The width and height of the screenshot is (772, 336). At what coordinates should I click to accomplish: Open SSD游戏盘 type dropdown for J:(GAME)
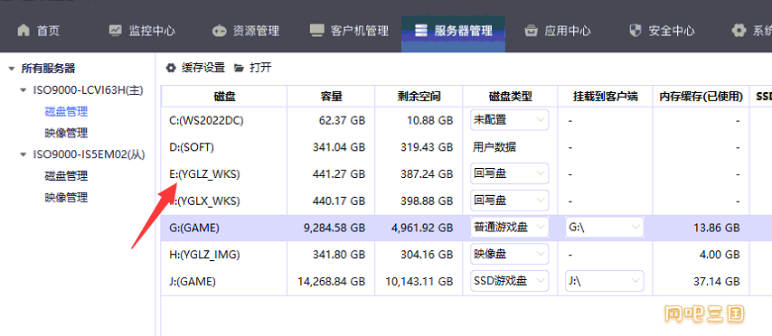click(509, 281)
